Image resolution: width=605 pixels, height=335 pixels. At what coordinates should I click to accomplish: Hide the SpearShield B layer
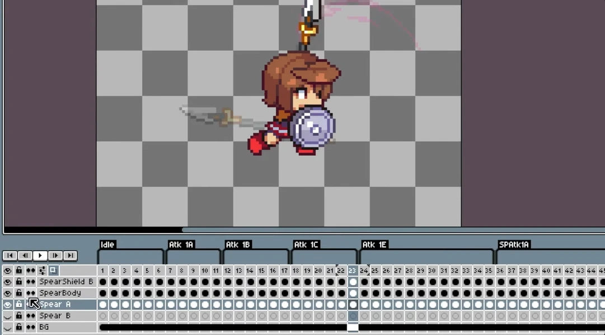tap(8, 282)
